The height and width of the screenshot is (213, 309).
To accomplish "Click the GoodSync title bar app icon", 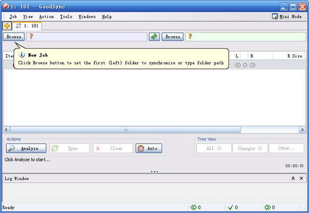I will coord(5,7).
